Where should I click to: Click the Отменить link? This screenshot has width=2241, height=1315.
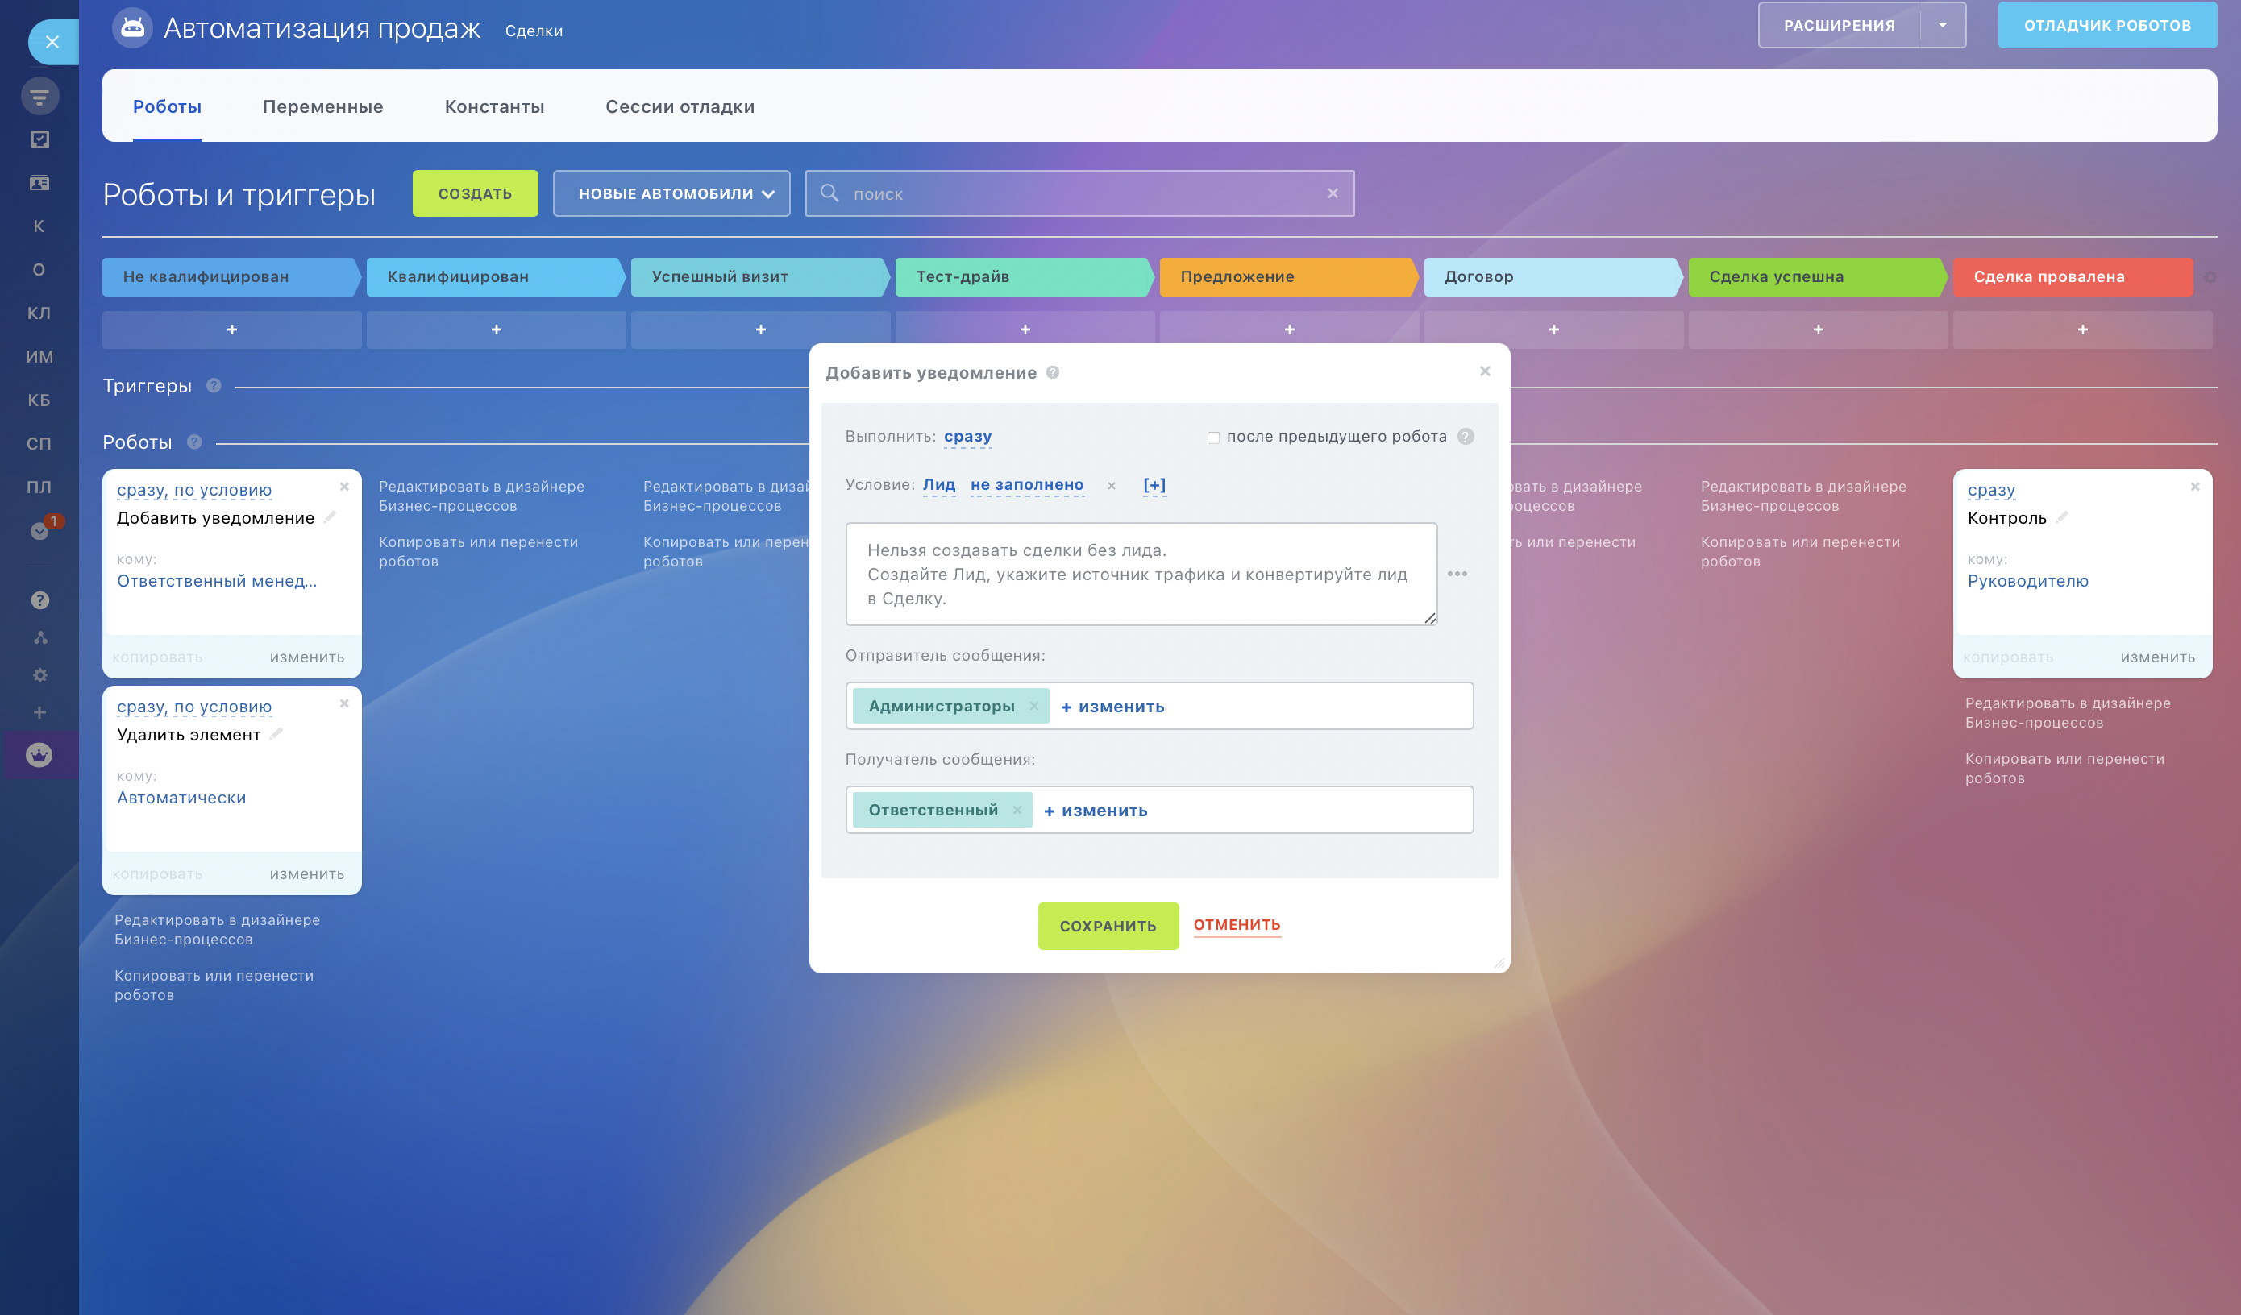point(1236,925)
